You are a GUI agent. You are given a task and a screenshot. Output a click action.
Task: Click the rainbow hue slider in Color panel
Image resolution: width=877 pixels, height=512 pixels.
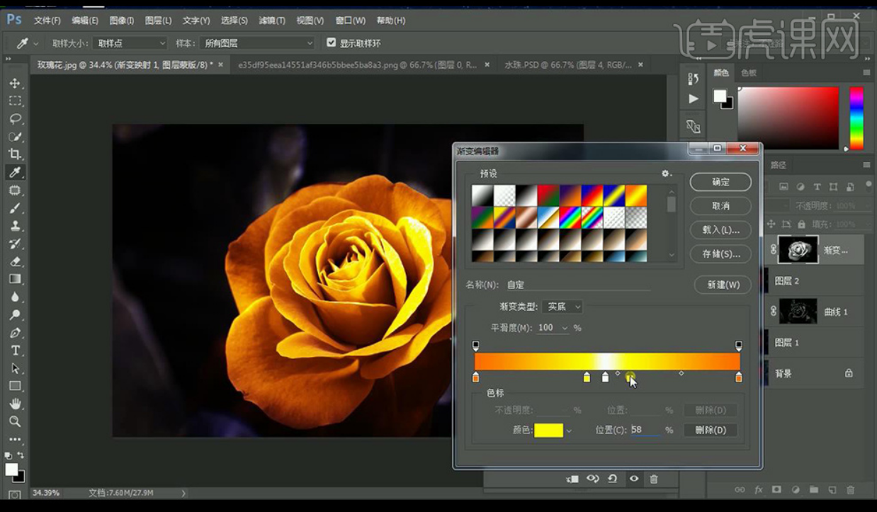click(x=856, y=118)
